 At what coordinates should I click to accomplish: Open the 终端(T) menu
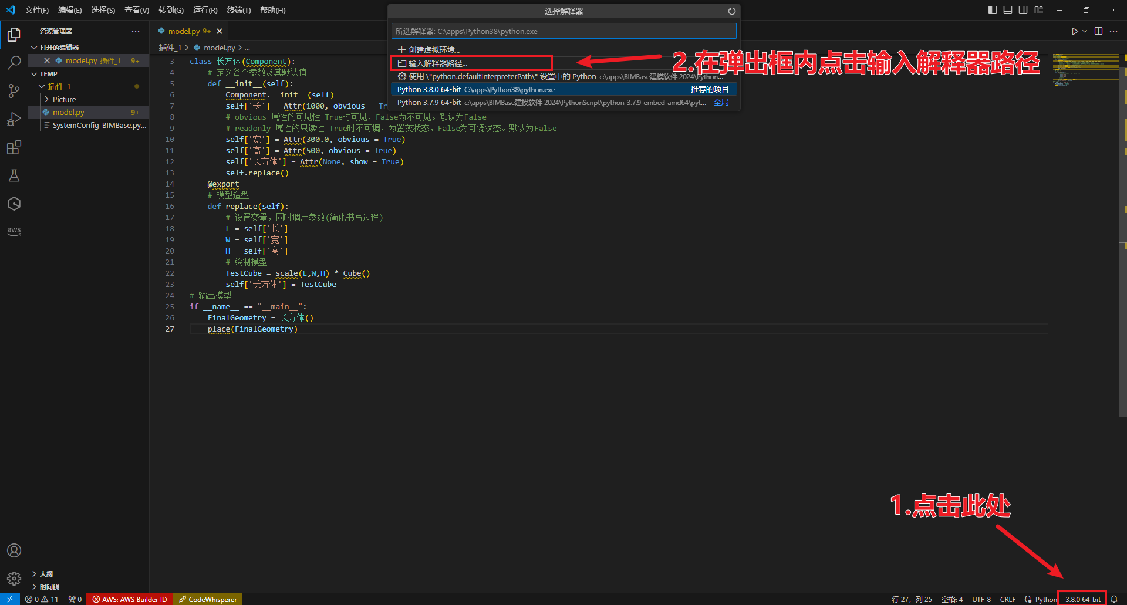238,10
